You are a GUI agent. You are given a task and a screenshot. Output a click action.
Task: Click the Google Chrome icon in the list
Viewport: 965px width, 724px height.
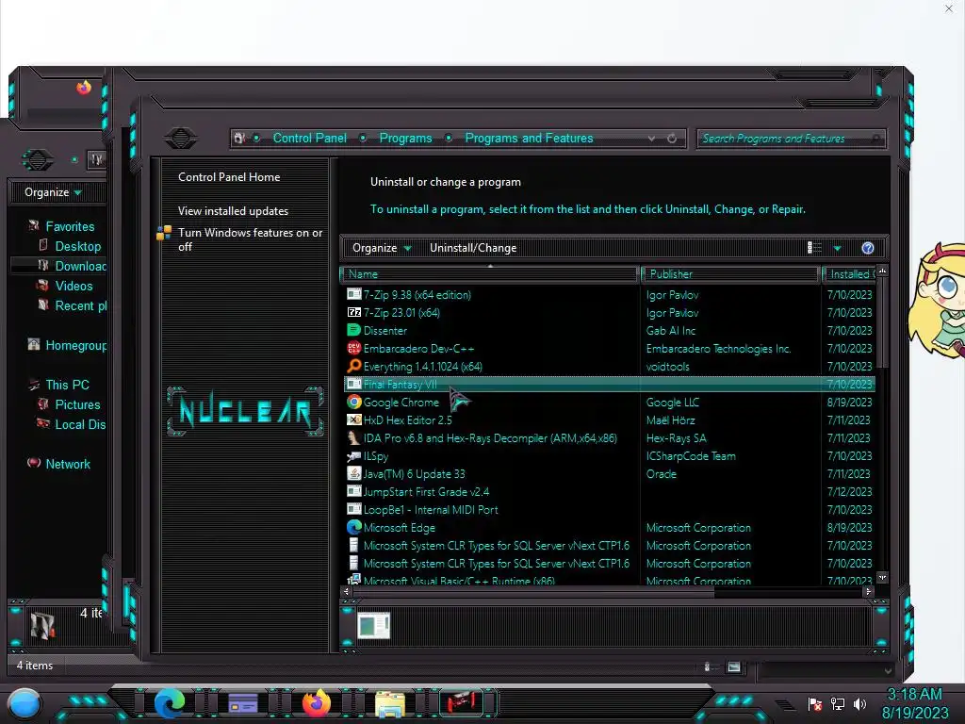point(354,402)
